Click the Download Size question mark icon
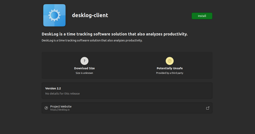This screenshot has height=134, width=255. (85, 61)
